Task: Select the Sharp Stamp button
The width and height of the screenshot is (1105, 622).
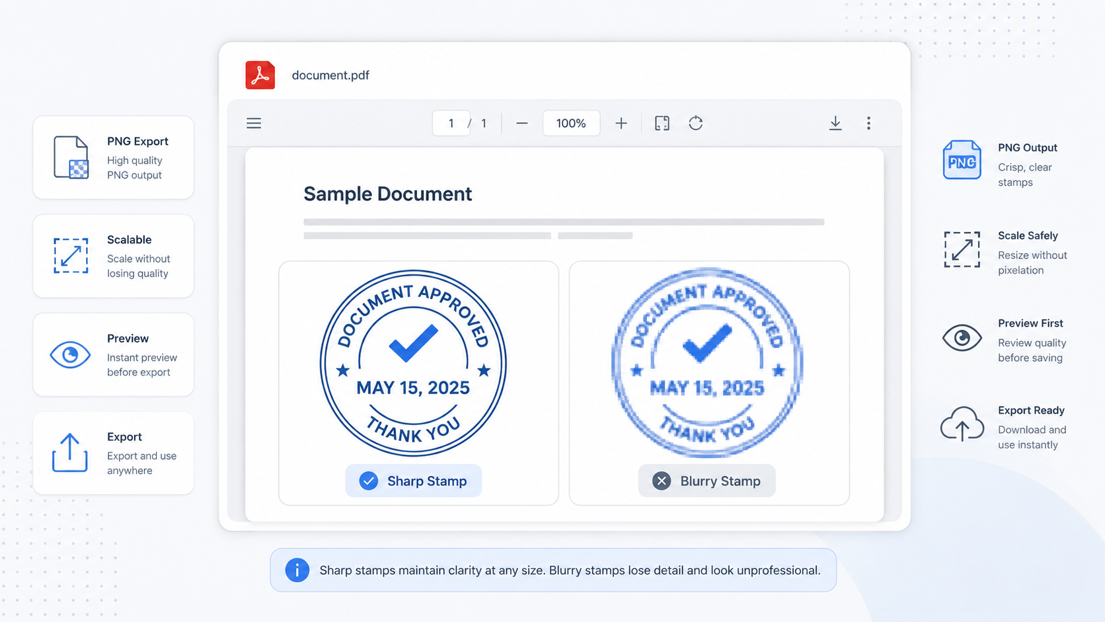Action: pos(414,481)
